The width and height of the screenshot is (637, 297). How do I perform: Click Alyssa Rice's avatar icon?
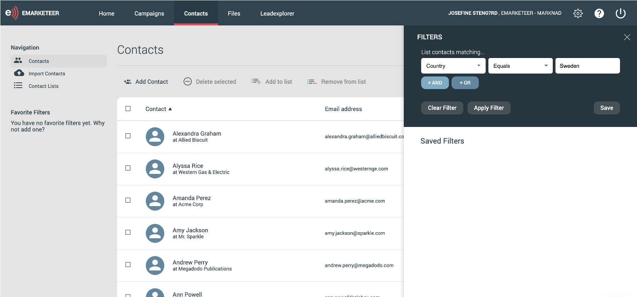(x=155, y=169)
